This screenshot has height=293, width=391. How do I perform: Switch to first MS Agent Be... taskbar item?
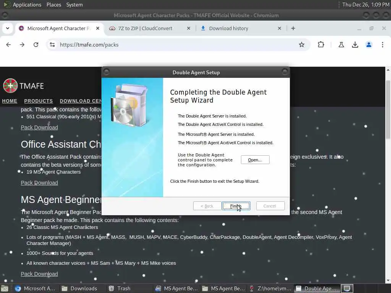coord(176,288)
